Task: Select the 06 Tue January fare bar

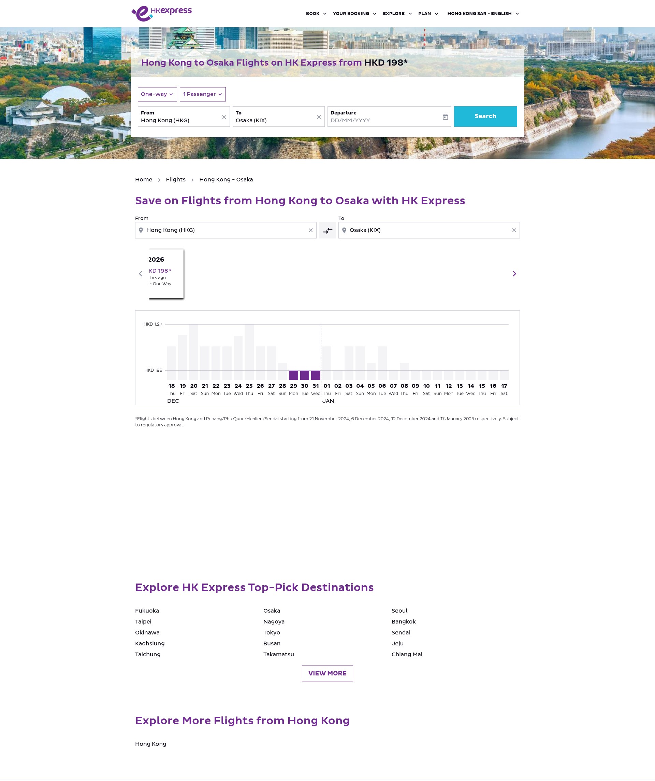Action: (382, 363)
